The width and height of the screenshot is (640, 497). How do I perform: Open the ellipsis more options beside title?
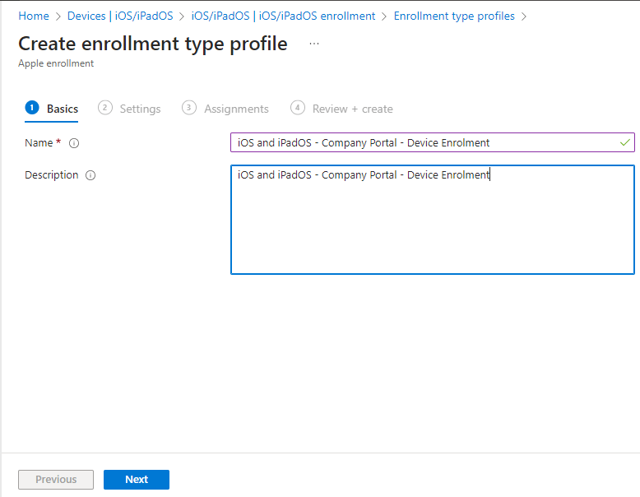point(314,44)
